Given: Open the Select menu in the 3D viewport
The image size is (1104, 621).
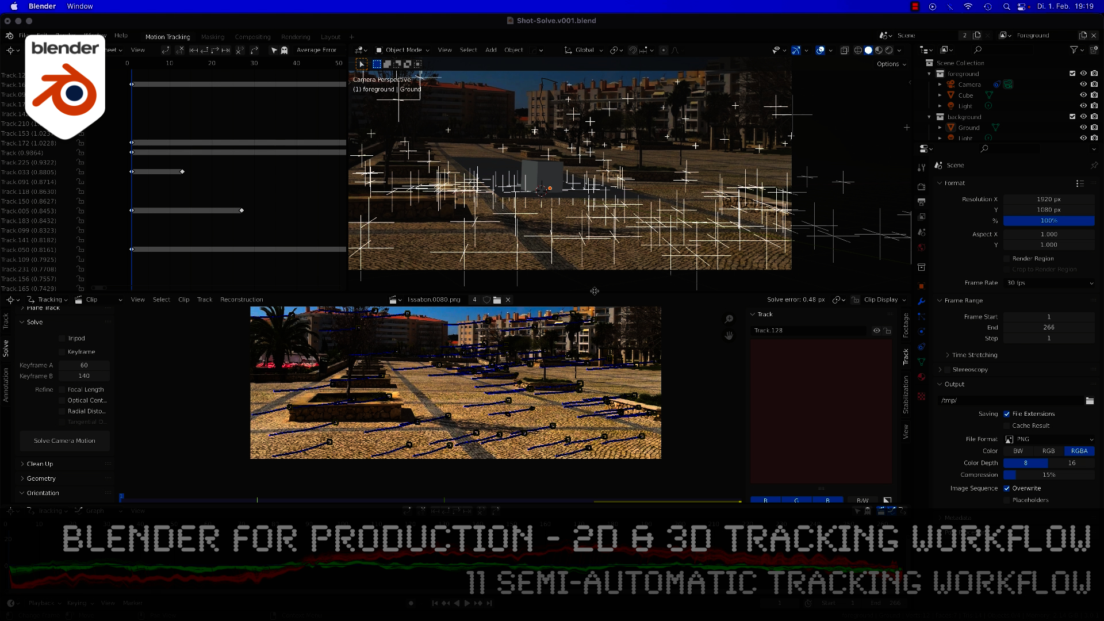Looking at the screenshot, I should (468, 50).
